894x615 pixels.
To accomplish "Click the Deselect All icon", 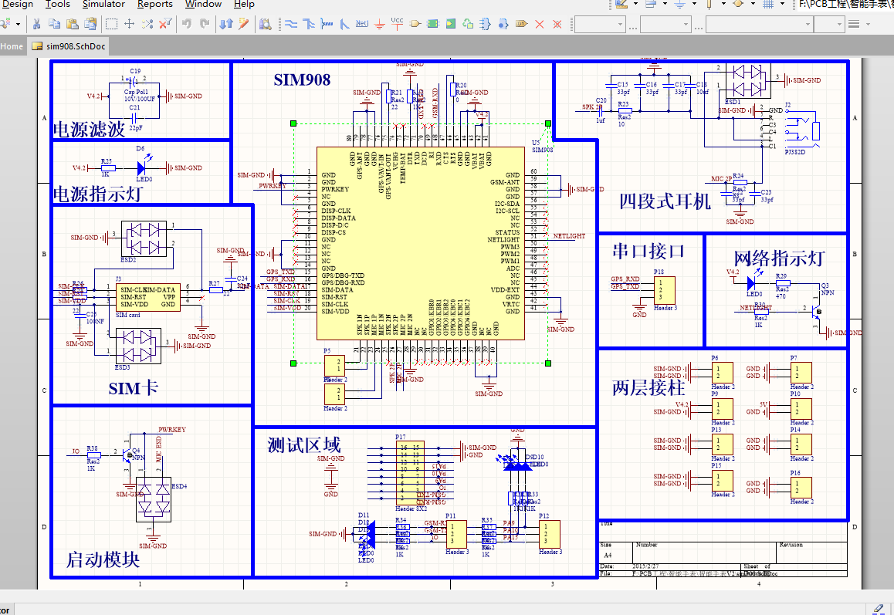I will 147,24.
